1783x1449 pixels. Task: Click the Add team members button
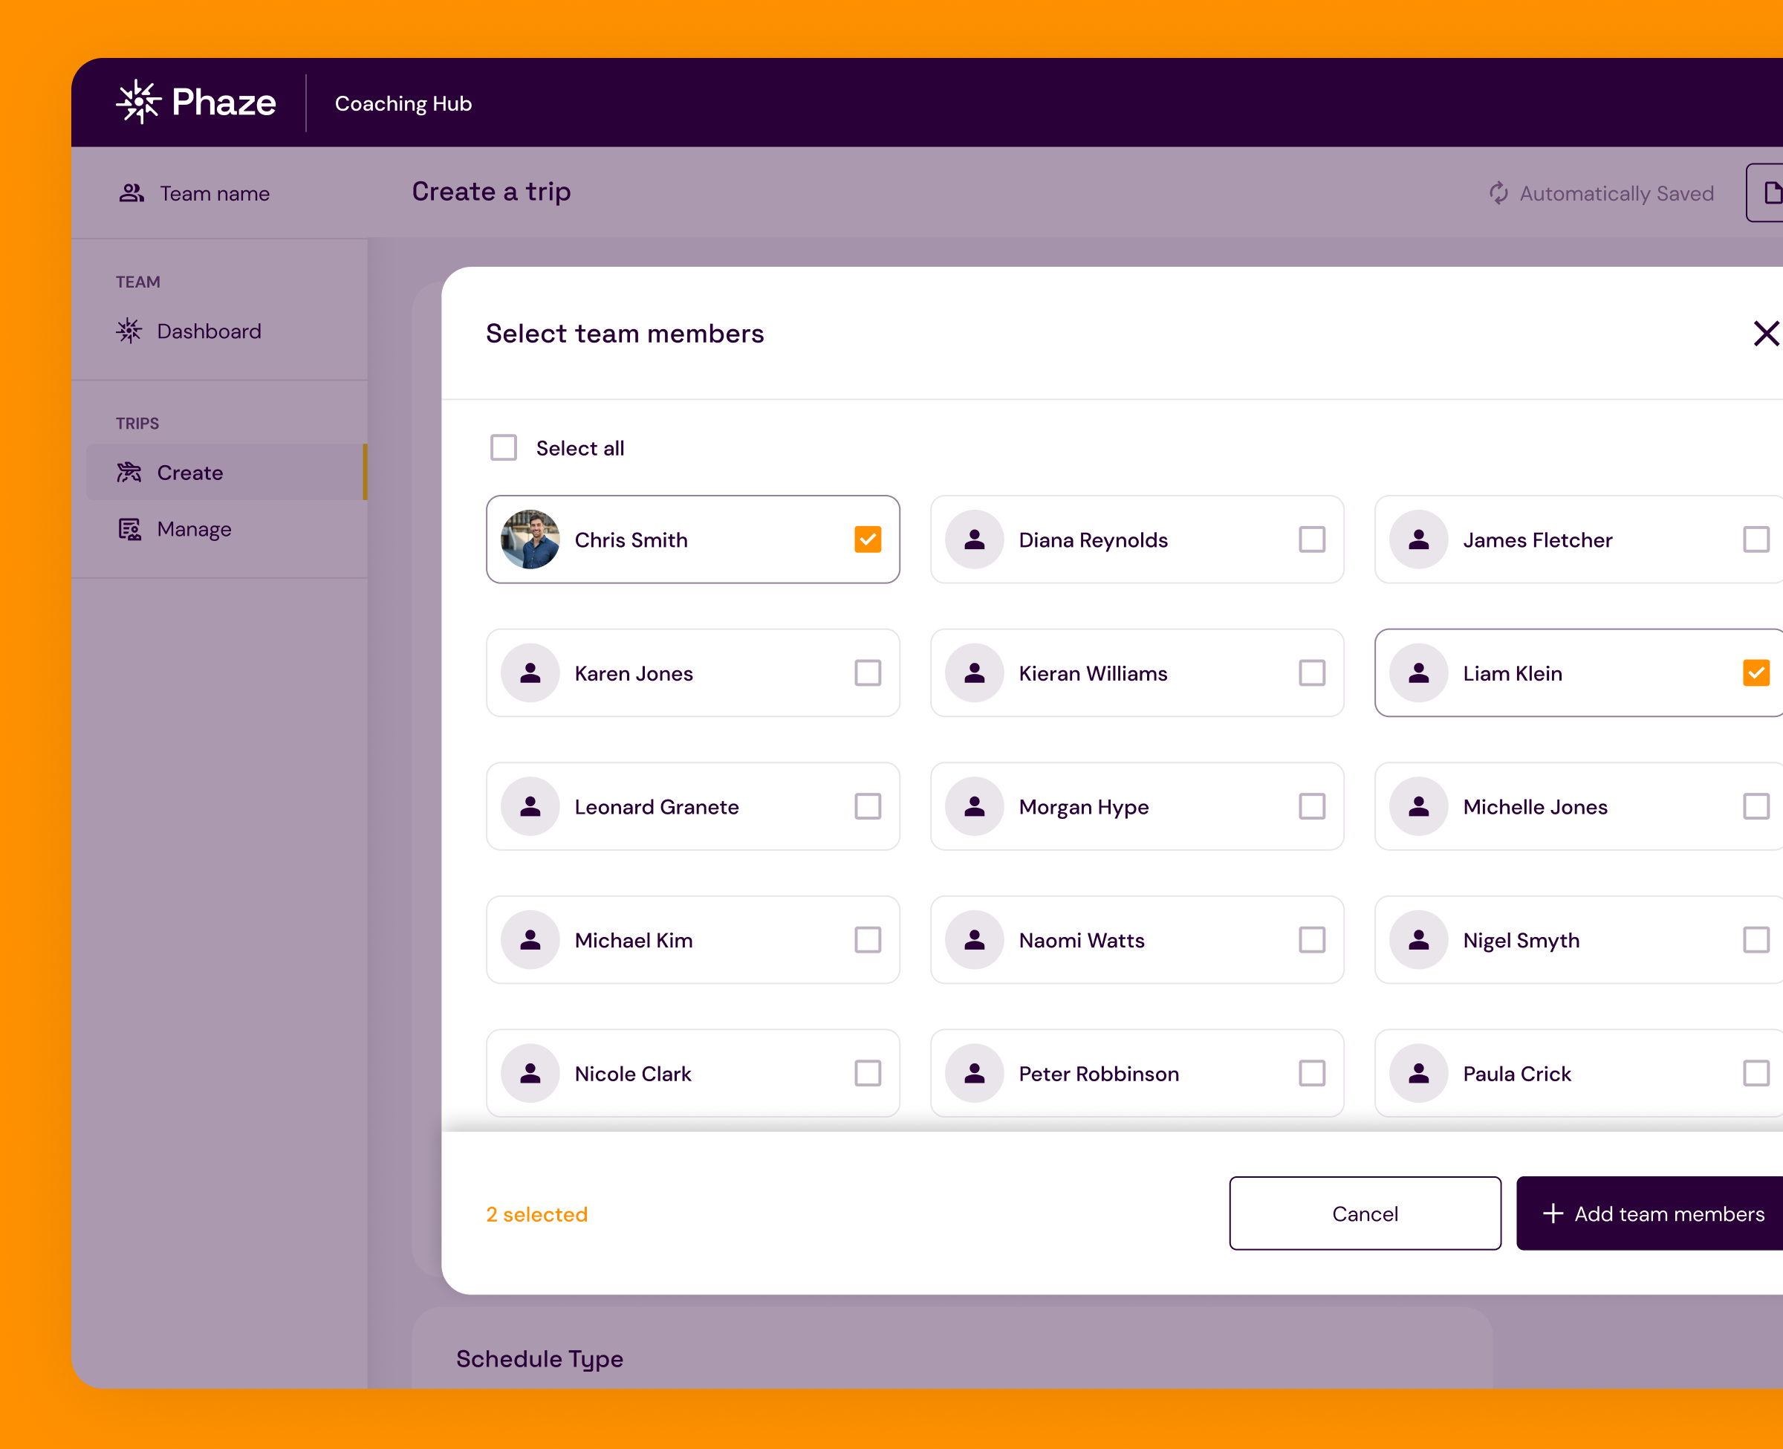pyautogui.click(x=1652, y=1213)
